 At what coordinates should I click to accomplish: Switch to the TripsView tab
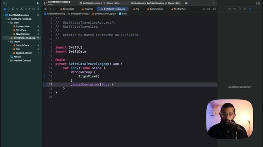88,9
